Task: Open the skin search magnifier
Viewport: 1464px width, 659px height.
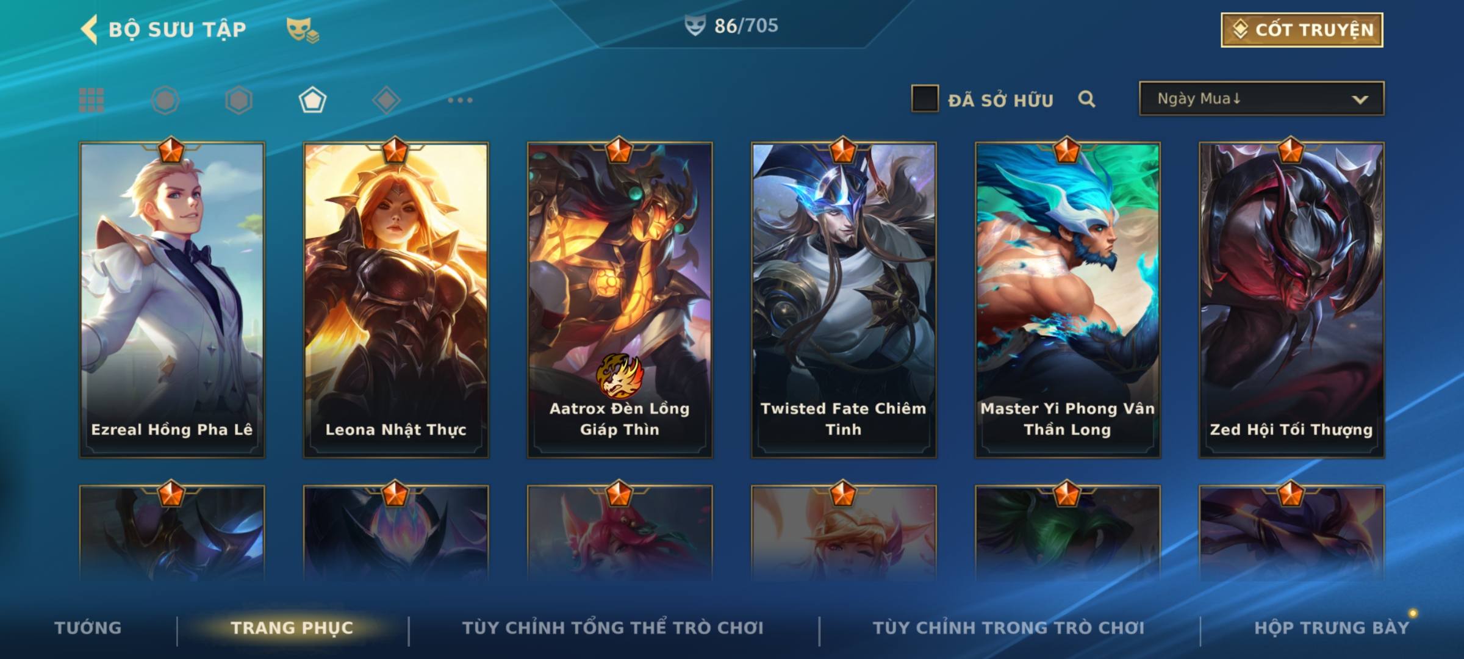Action: click(x=1086, y=99)
